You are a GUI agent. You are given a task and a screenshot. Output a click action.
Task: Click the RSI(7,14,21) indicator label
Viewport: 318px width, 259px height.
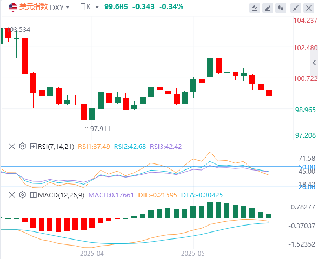[x=56, y=146]
